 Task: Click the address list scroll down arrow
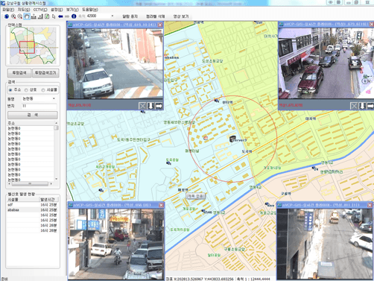click(x=57, y=179)
